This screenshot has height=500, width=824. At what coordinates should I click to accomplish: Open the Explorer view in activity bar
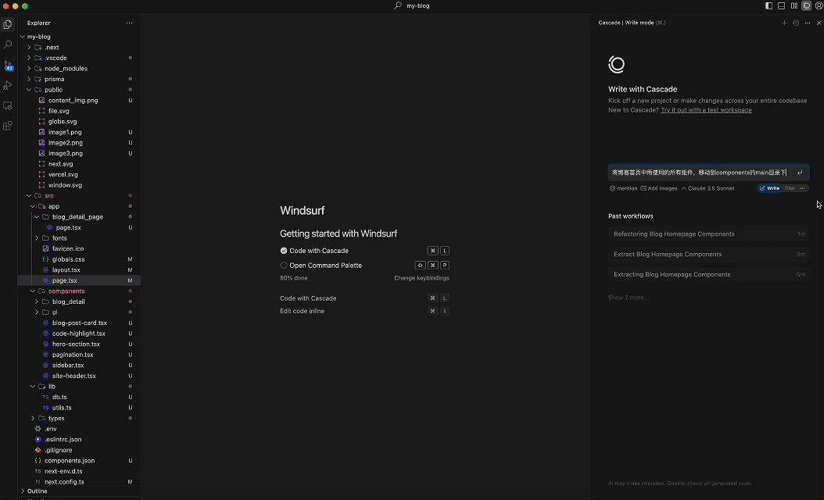click(x=7, y=24)
